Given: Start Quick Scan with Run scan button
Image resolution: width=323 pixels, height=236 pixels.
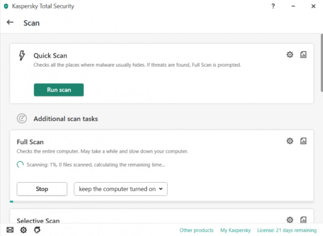Looking at the screenshot, I should tap(59, 90).
